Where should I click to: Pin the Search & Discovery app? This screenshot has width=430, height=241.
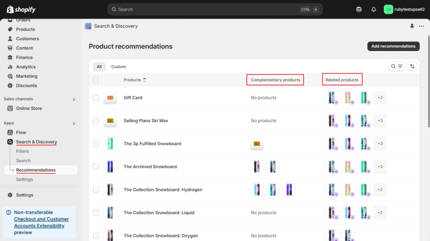pyautogui.click(x=412, y=26)
